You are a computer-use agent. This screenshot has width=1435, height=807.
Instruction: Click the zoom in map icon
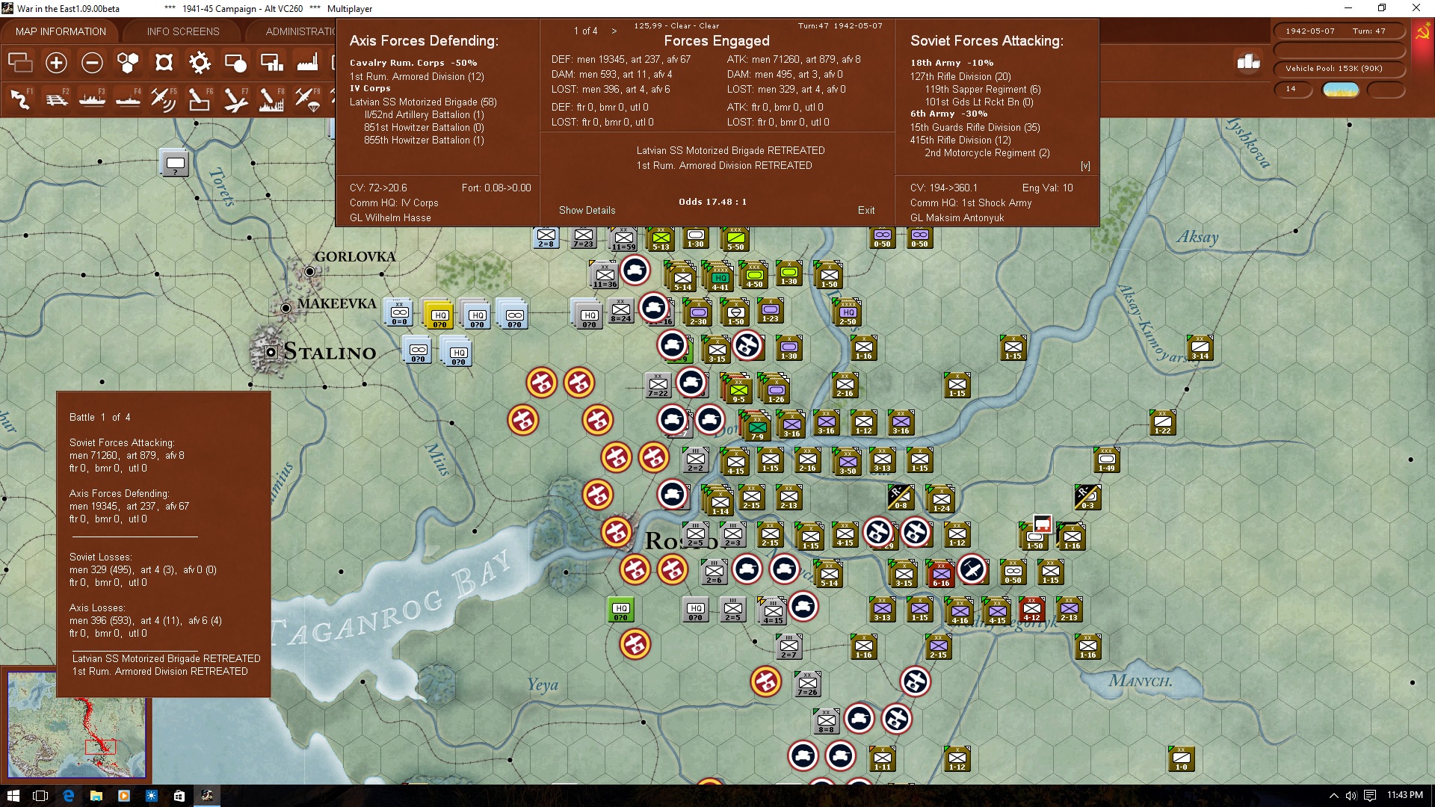(56, 63)
